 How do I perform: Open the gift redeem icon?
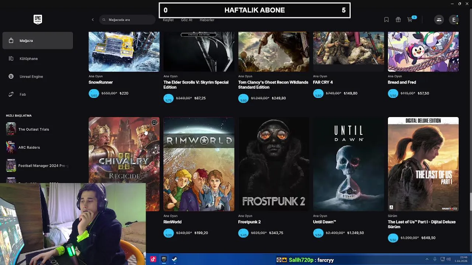[x=398, y=20]
